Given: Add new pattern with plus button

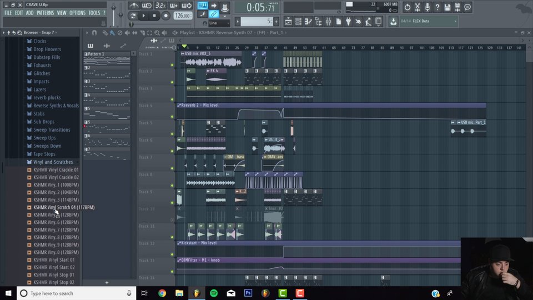Looking at the screenshot, I should [107, 283].
